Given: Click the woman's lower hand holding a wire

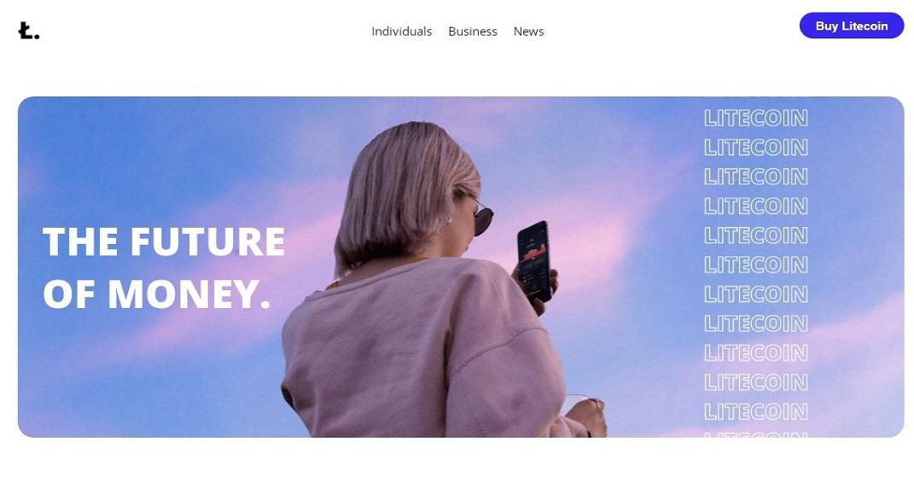Looking at the screenshot, I should click(586, 417).
